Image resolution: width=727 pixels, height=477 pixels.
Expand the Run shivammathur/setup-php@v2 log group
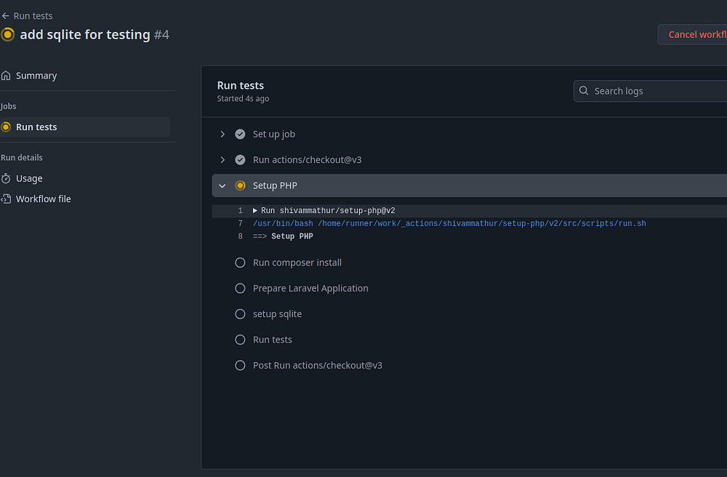(255, 211)
